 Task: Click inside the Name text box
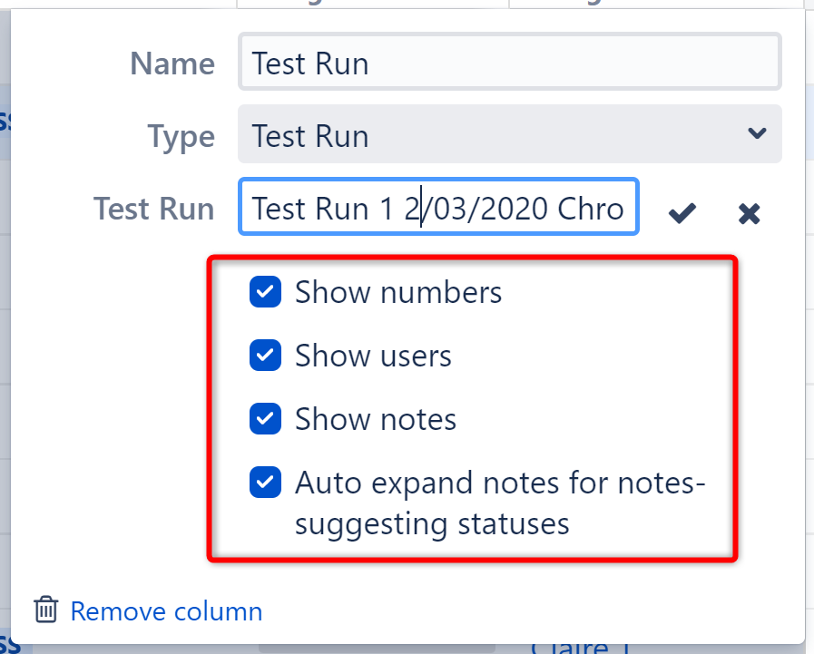tap(508, 62)
